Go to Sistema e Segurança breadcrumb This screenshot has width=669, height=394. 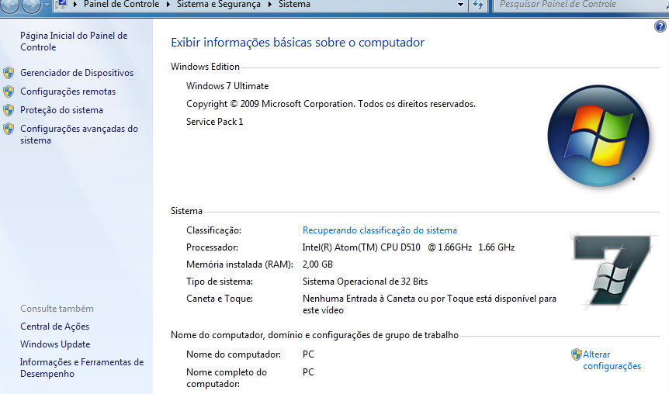[218, 4]
